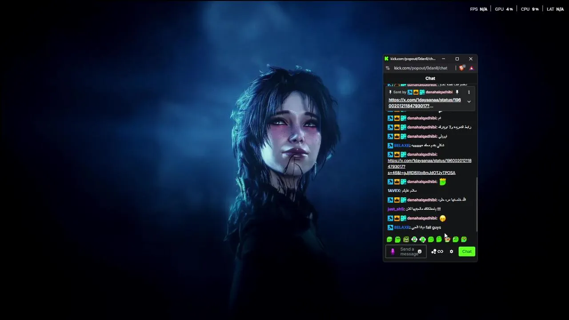Click moderator badge beside BELAXE fall guys message
This screenshot has height=320, width=569.
390,228
